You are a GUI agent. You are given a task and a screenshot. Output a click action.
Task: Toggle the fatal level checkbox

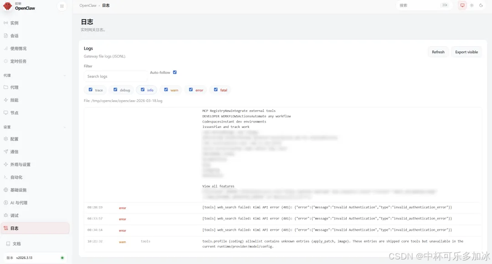click(x=215, y=90)
